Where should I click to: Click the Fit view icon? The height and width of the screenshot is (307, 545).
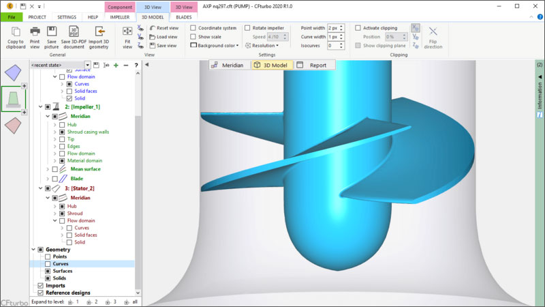click(x=127, y=31)
